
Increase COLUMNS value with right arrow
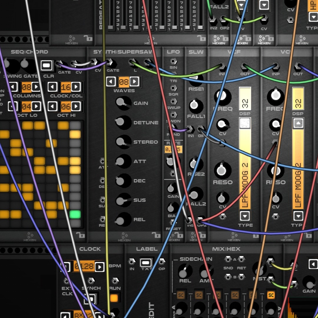pyautogui.click(x=36, y=87)
